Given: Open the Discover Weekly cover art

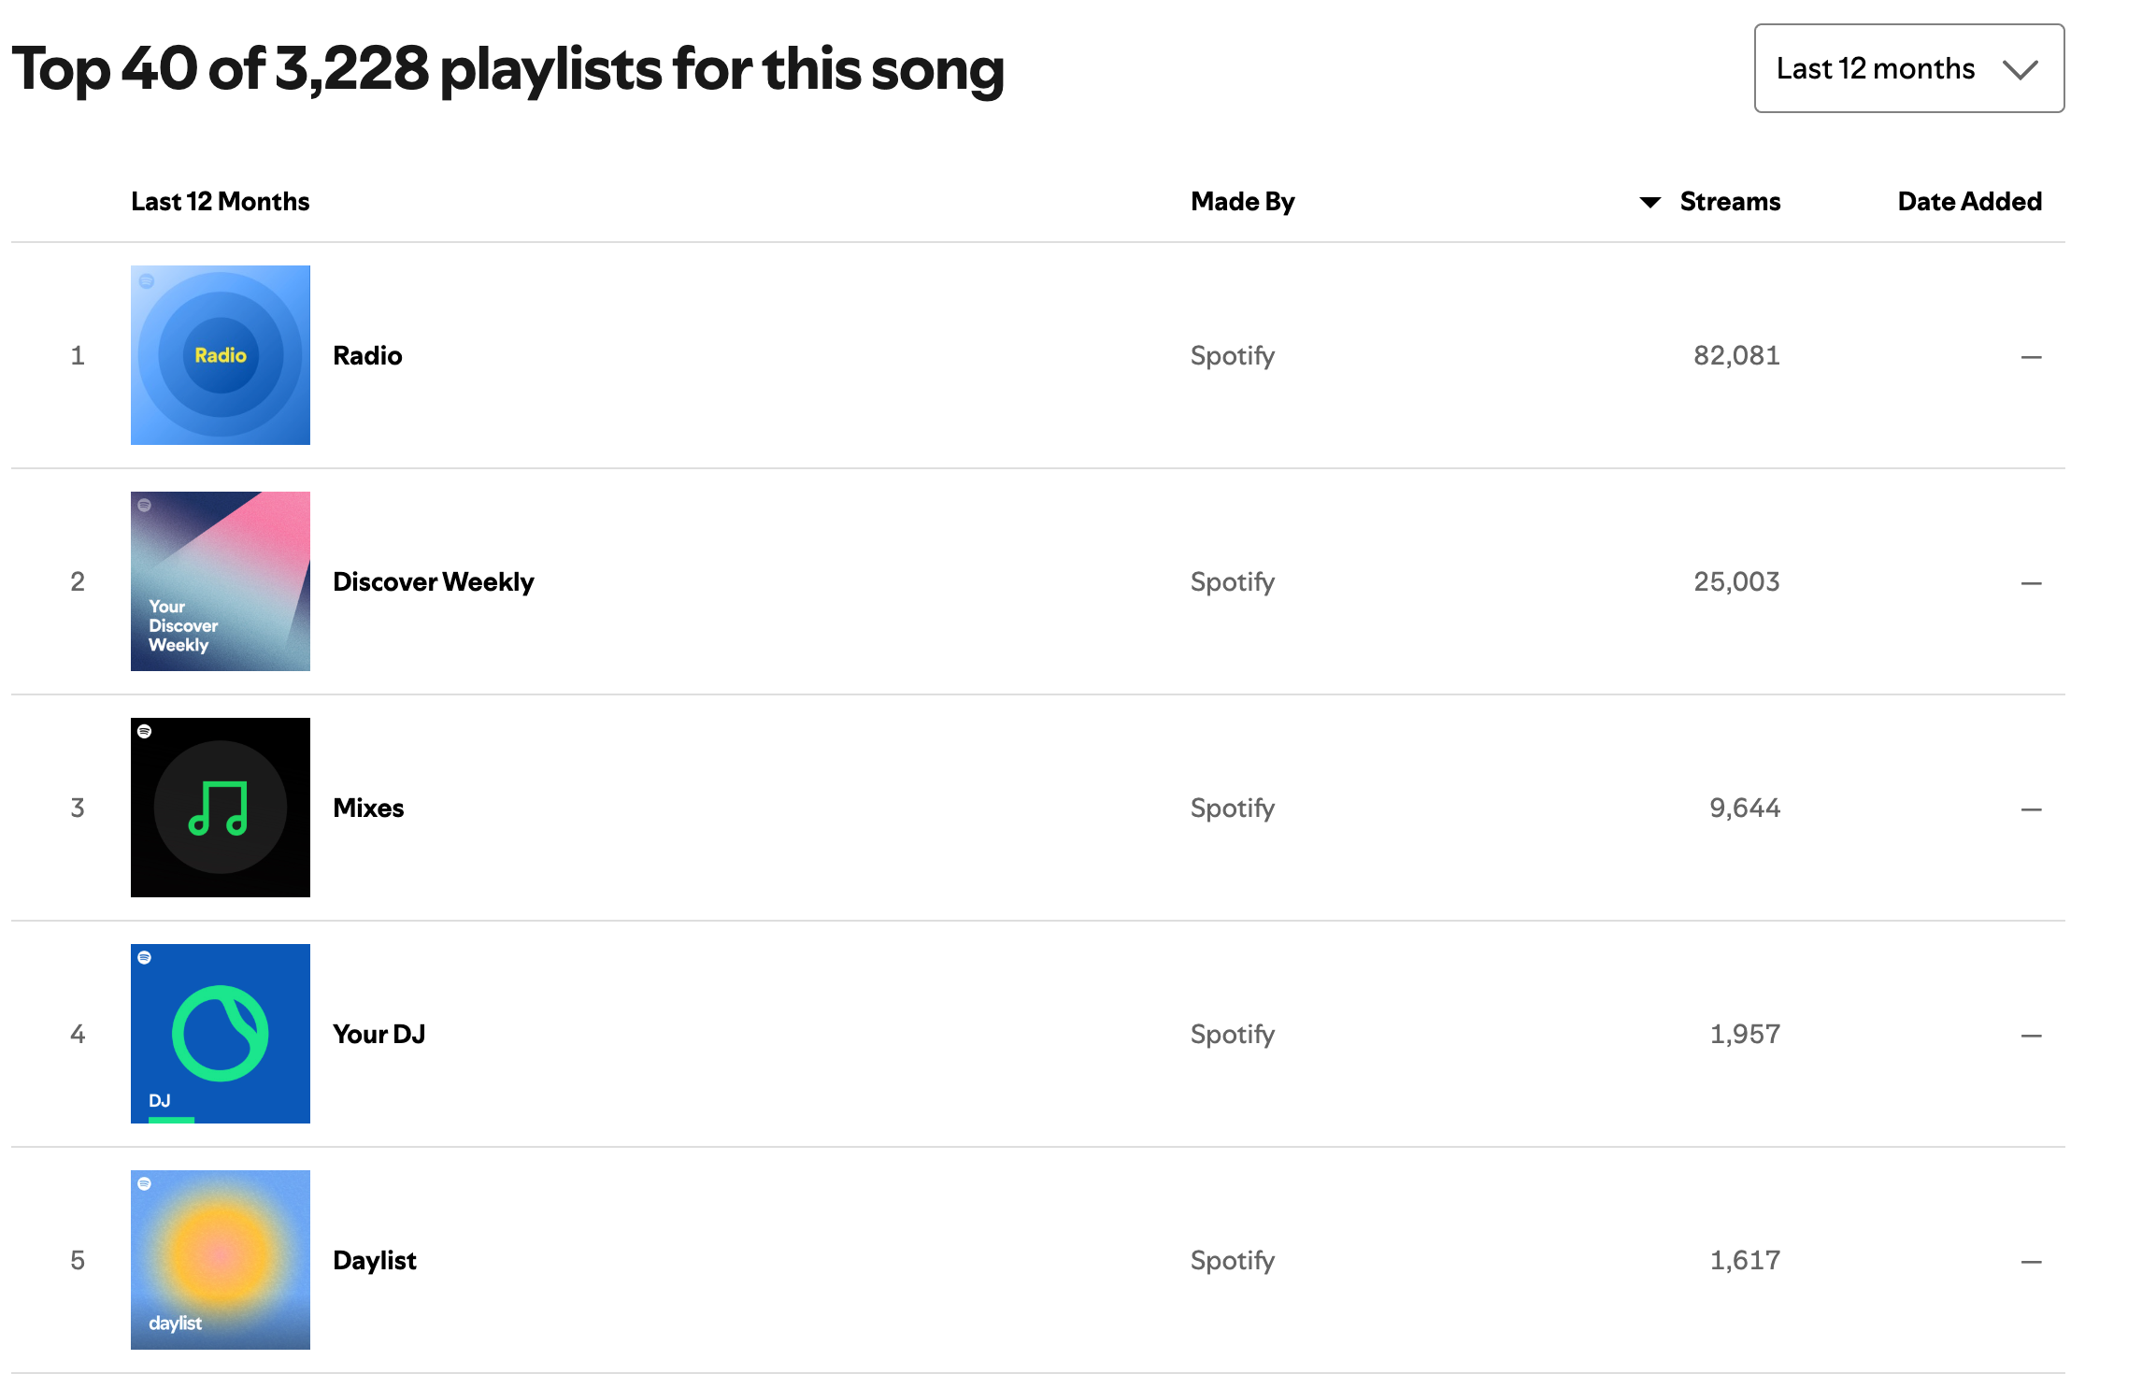Looking at the screenshot, I should (x=221, y=581).
